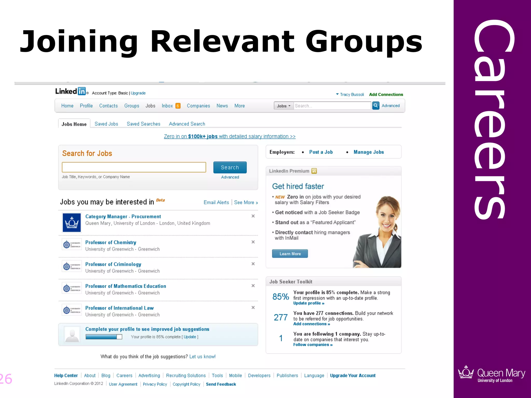Click Post a Job link
This screenshot has height=398, width=531.
pos(321,152)
